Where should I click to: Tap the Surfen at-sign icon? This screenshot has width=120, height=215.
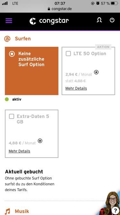click(x=7, y=39)
